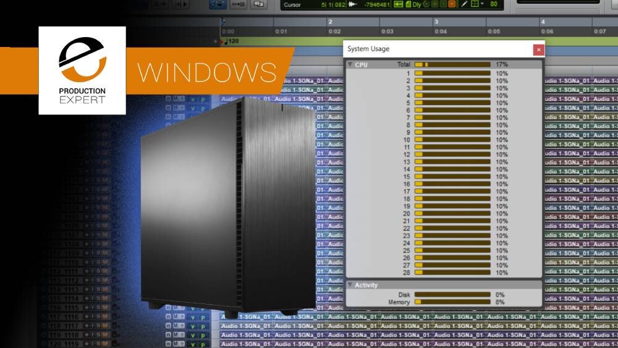Collapse the CPU section in System Usage
618x348 pixels.
tap(350, 64)
